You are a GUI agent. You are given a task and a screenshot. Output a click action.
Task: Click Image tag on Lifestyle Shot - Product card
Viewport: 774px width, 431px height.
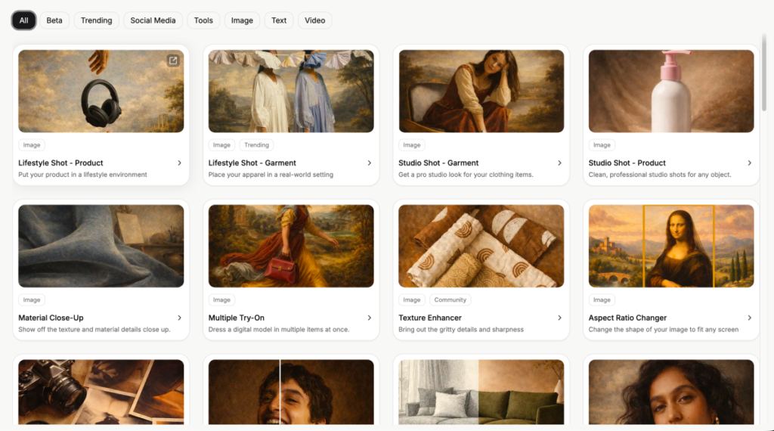click(x=32, y=145)
